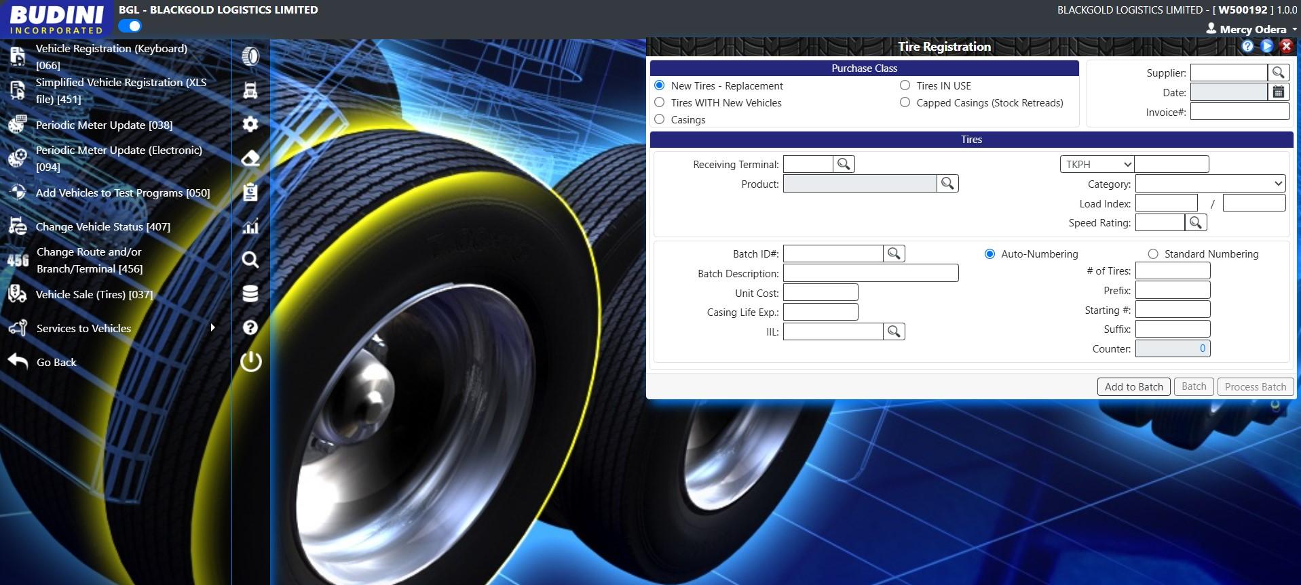
Task: Click the Invoice# input field
Action: tap(1240, 112)
